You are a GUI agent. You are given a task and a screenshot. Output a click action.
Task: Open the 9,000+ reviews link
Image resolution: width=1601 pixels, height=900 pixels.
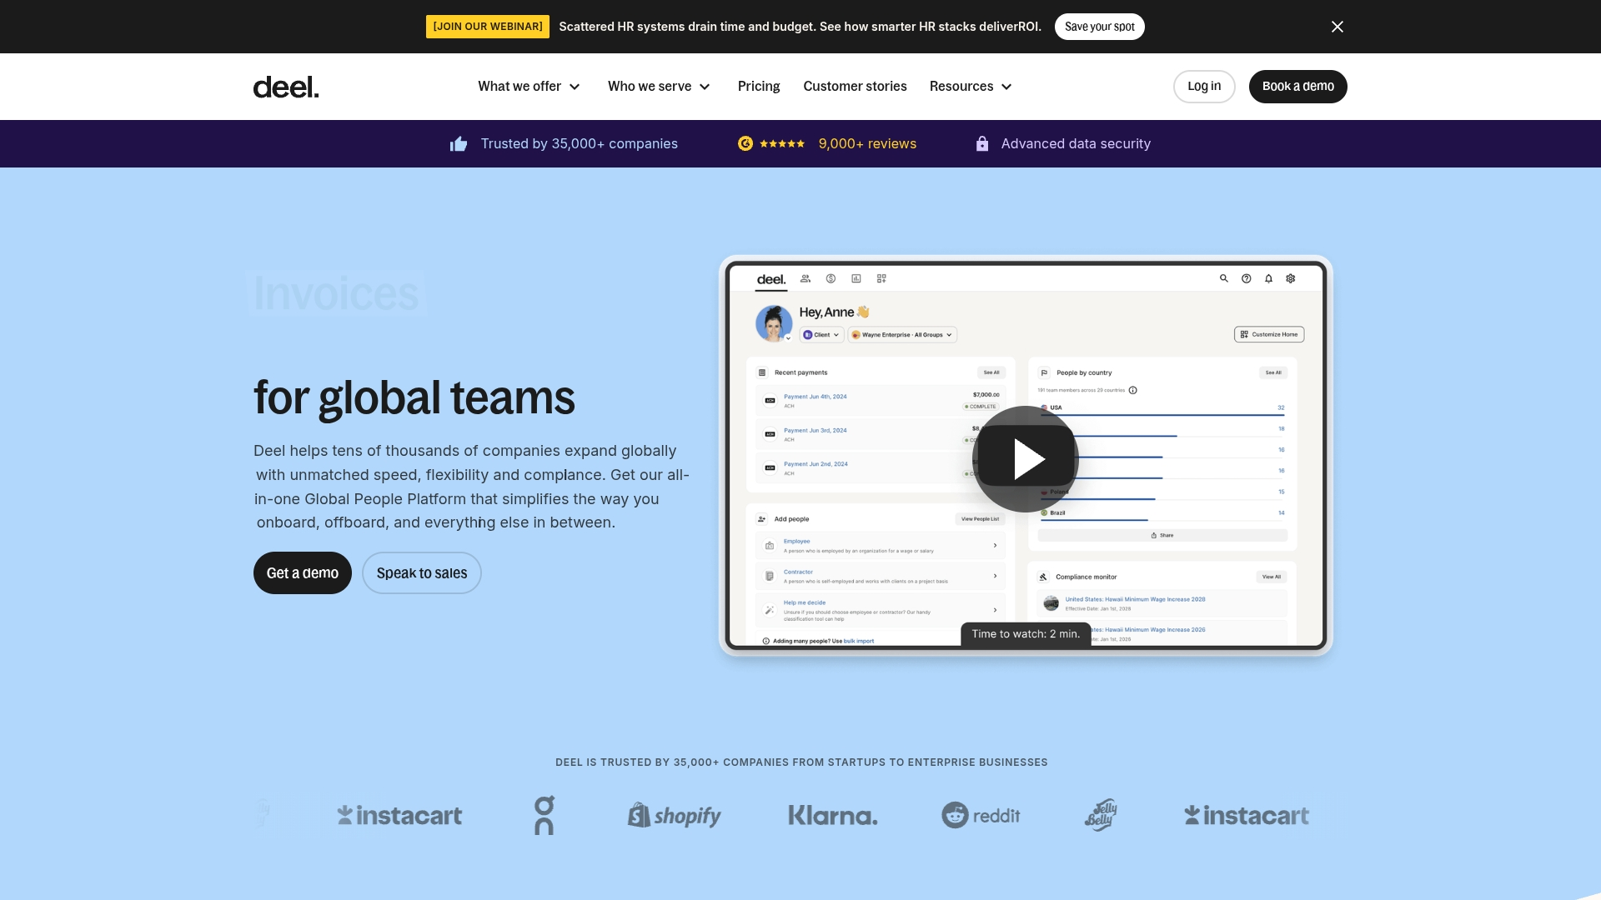click(x=867, y=143)
